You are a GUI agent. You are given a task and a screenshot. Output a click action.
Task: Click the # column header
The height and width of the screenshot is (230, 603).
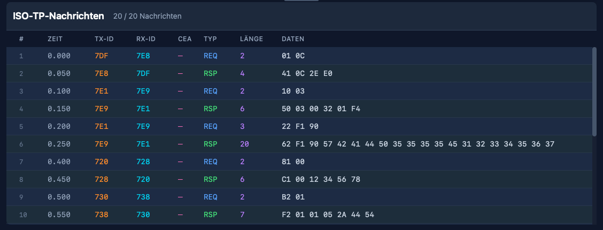pyautogui.click(x=21, y=39)
